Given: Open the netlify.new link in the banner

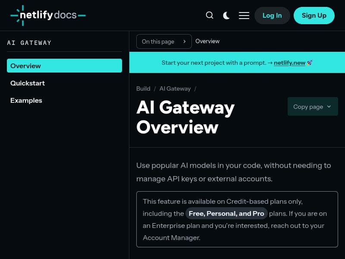Looking at the screenshot, I should [x=289, y=63].
